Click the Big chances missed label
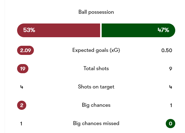Image resolution: width=185 pixels, height=133 pixels. [x=96, y=124]
